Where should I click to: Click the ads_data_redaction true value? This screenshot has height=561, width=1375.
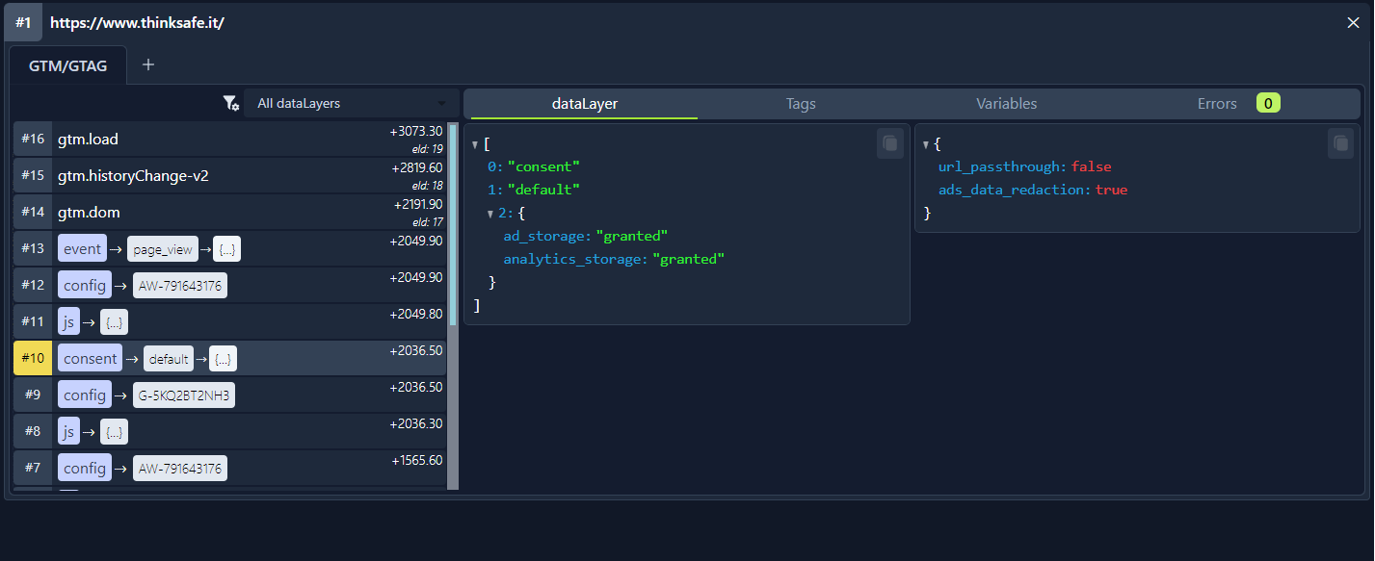[1111, 190]
